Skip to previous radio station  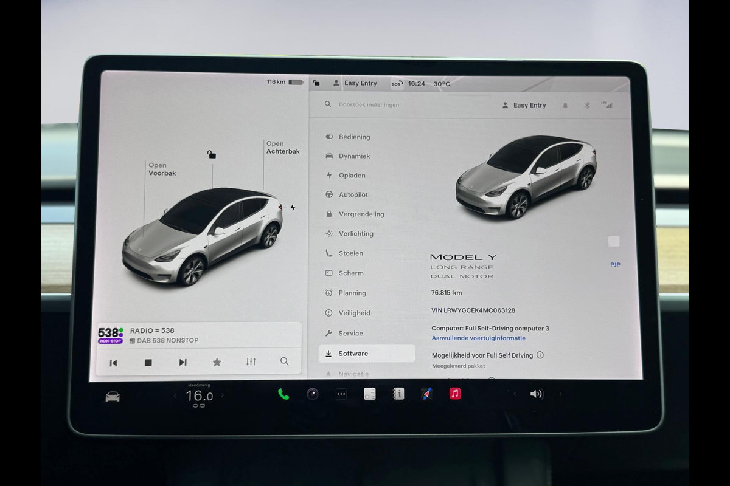point(113,362)
